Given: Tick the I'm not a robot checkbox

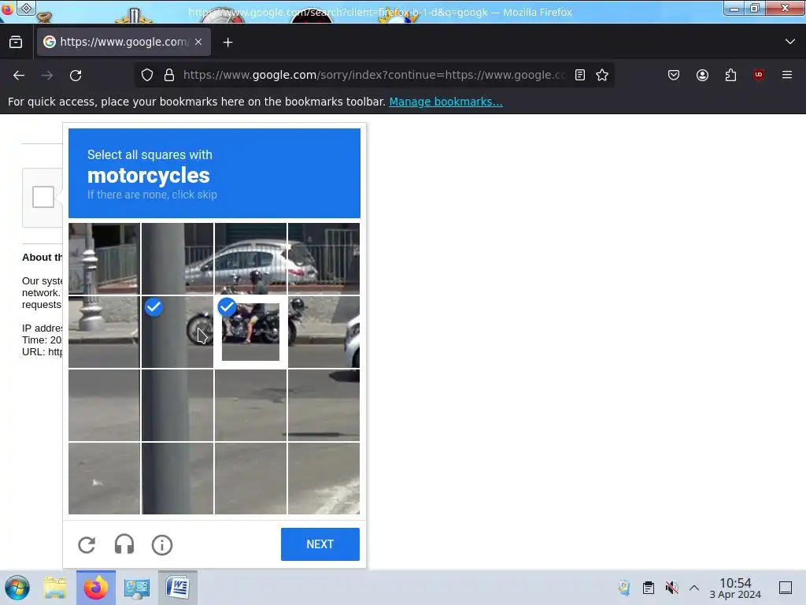Looking at the screenshot, I should [43, 197].
